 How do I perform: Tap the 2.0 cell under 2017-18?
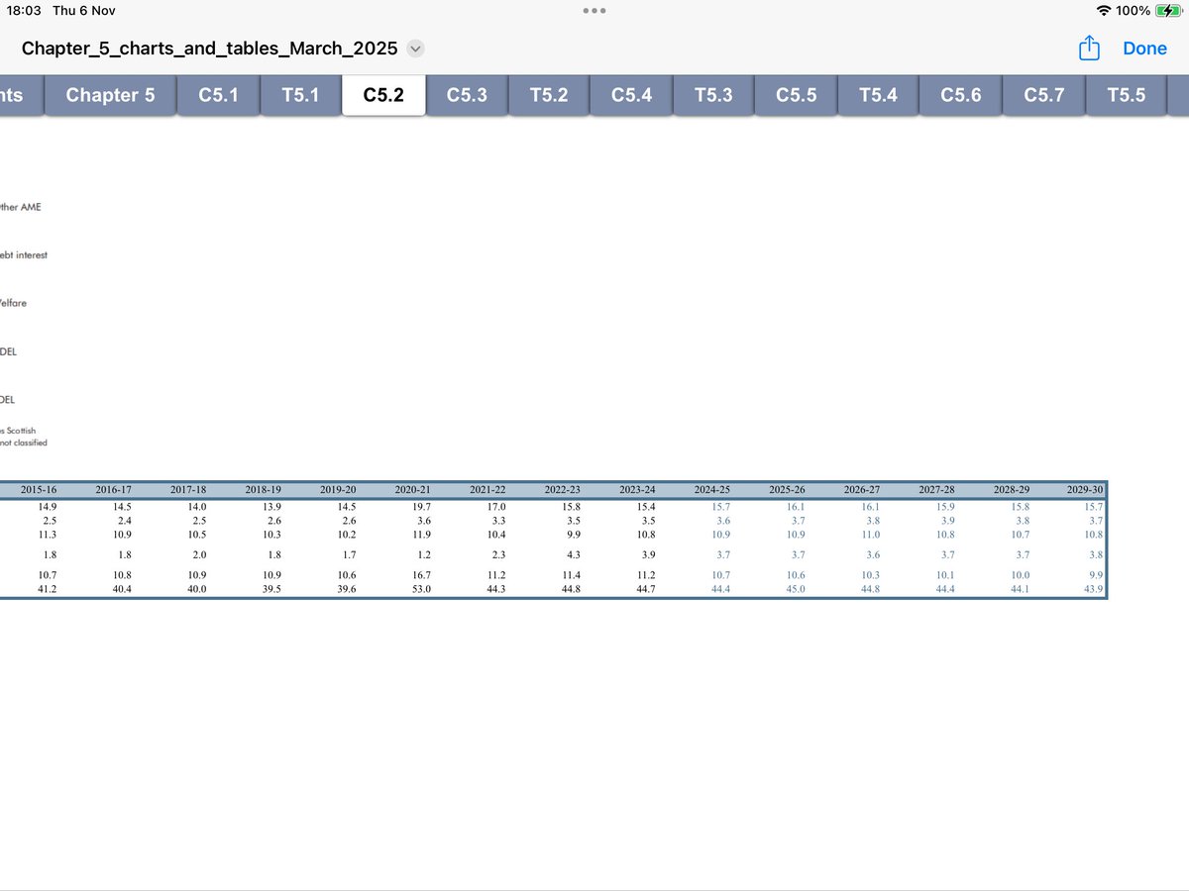[x=199, y=554]
